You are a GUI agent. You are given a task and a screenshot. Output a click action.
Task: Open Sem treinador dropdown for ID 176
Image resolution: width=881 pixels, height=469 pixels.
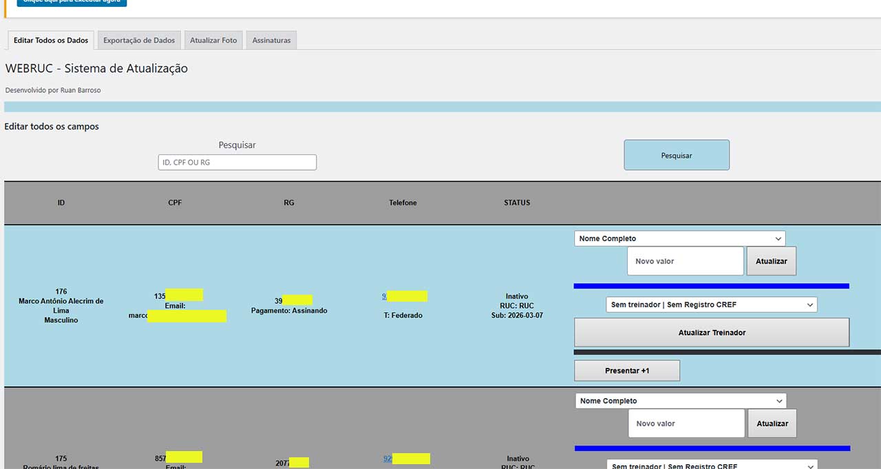[711, 304]
